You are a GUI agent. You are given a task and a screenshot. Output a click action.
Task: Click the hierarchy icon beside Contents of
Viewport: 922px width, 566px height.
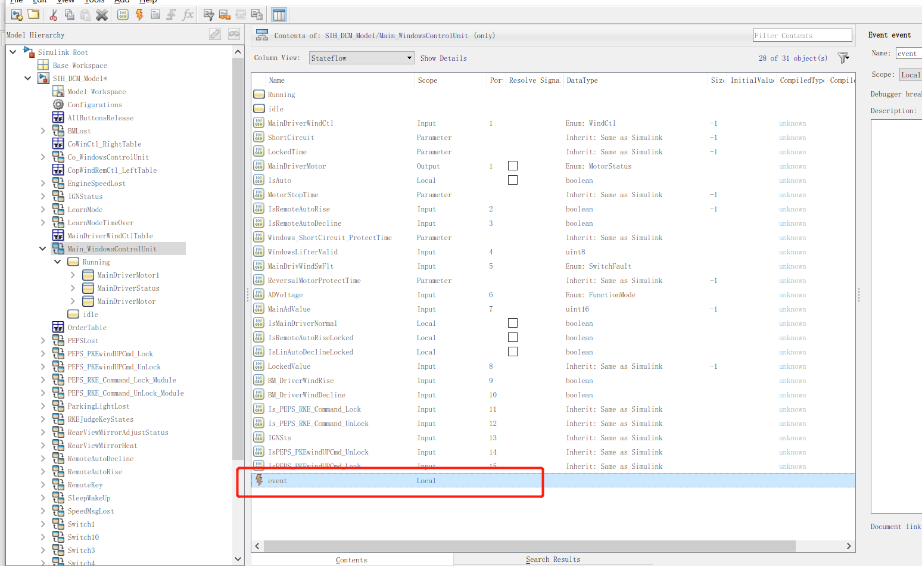tap(262, 35)
